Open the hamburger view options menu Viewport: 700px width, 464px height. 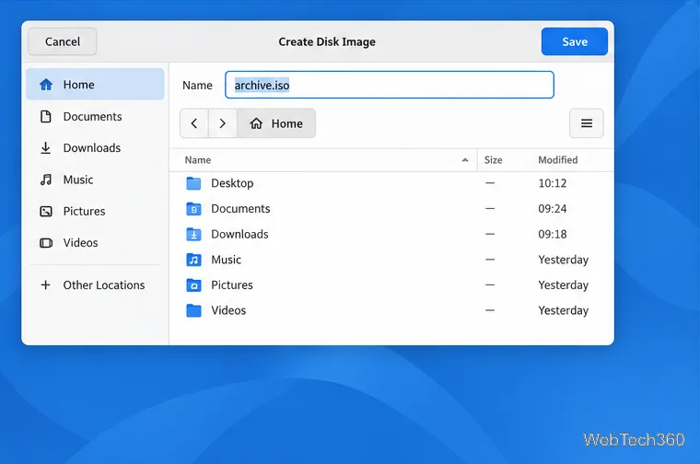[586, 123]
